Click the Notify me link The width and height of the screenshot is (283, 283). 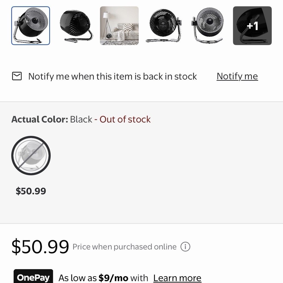[237, 76]
